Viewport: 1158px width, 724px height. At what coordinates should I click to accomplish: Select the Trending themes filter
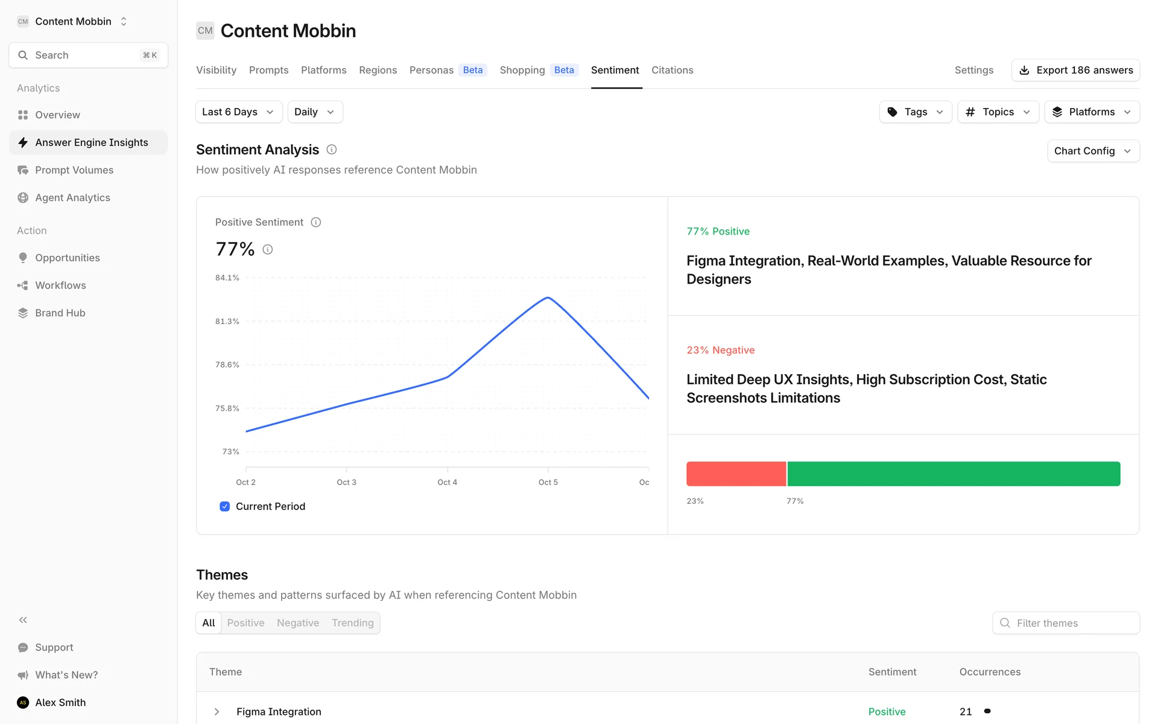(x=352, y=623)
